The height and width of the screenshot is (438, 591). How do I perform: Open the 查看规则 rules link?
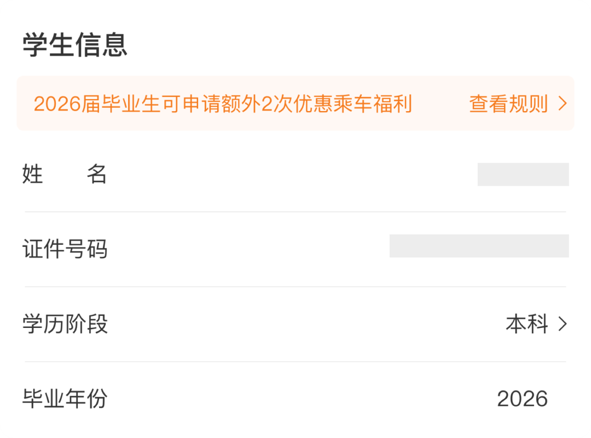pos(508,104)
